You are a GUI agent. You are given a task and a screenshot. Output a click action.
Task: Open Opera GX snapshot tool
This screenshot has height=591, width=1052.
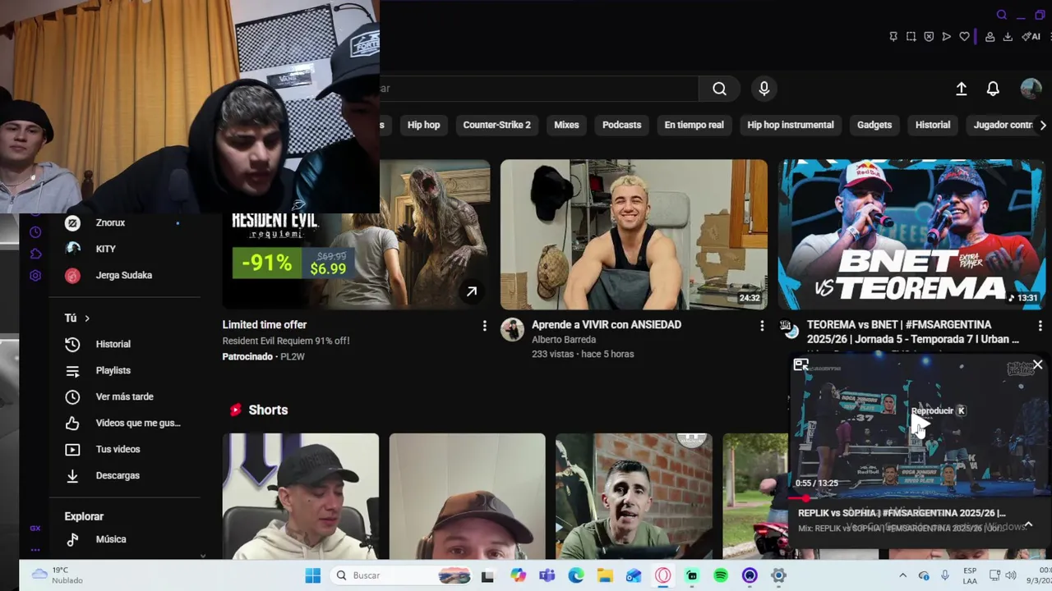click(x=911, y=36)
